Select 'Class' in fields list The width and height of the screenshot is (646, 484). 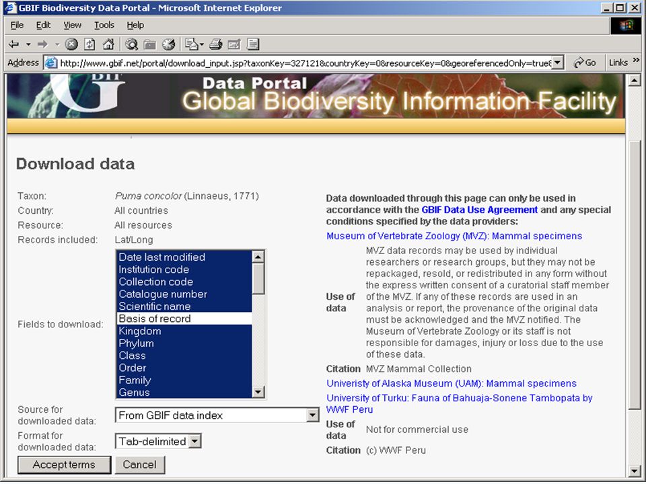(184, 356)
